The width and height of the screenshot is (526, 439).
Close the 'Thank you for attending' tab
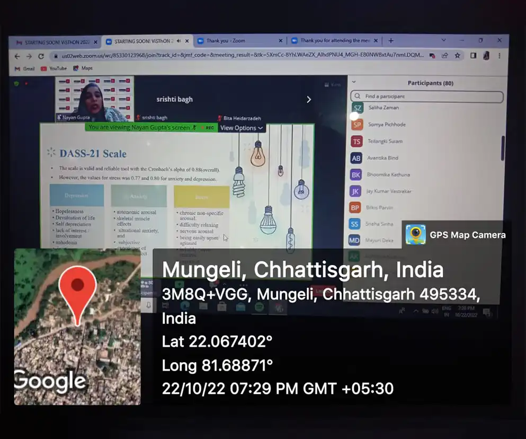tap(376, 41)
